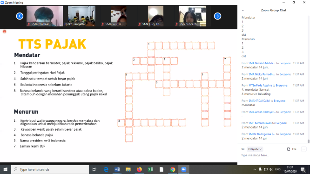Show previous participants with left arrow
Screen dimensions: 310x174
point(20,16)
